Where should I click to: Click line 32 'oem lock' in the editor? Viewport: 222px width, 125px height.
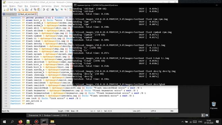point(45,98)
